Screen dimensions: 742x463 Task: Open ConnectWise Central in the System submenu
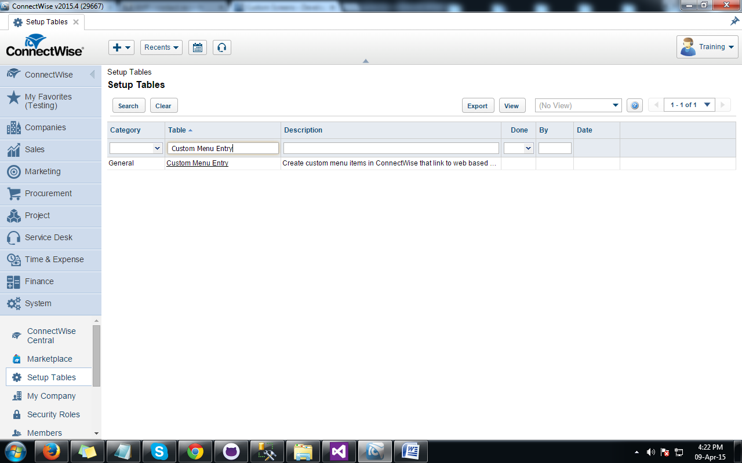[x=49, y=336]
